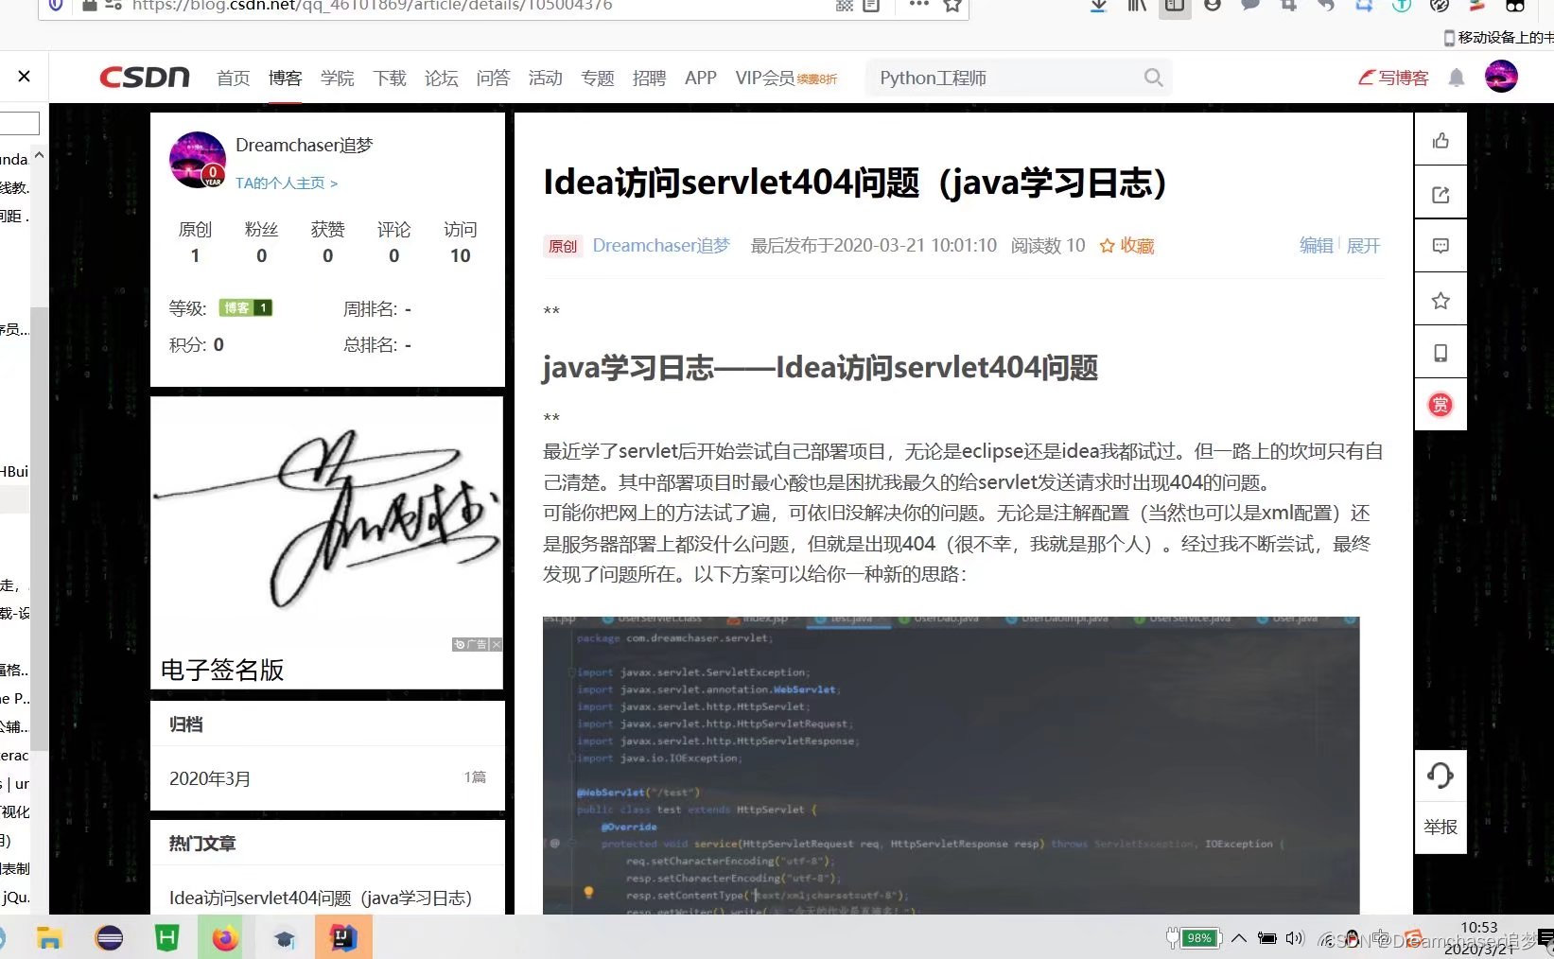Click the 收藏 star link
1554x959 pixels.
(x=1126, y=246)
